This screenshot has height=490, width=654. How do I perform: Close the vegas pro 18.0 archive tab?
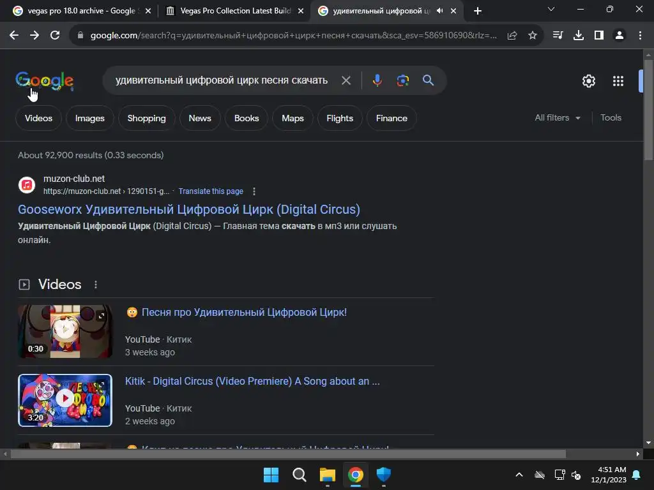pyautogui.click(x=148, y=11)
